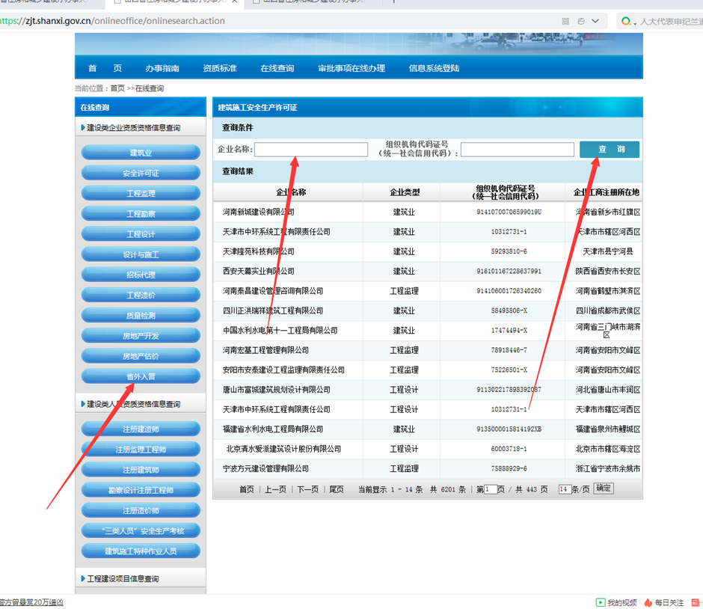This screenshot has width=703, height=609.
Task: Open the 办事指南 navigation menu item
Action: point(162,68)
